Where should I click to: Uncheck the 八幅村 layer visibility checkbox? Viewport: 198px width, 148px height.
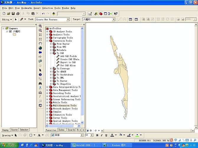pyautogui.click(x=10, y=31)
